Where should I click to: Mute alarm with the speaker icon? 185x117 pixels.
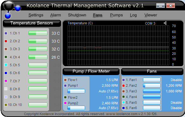point(165,23)
